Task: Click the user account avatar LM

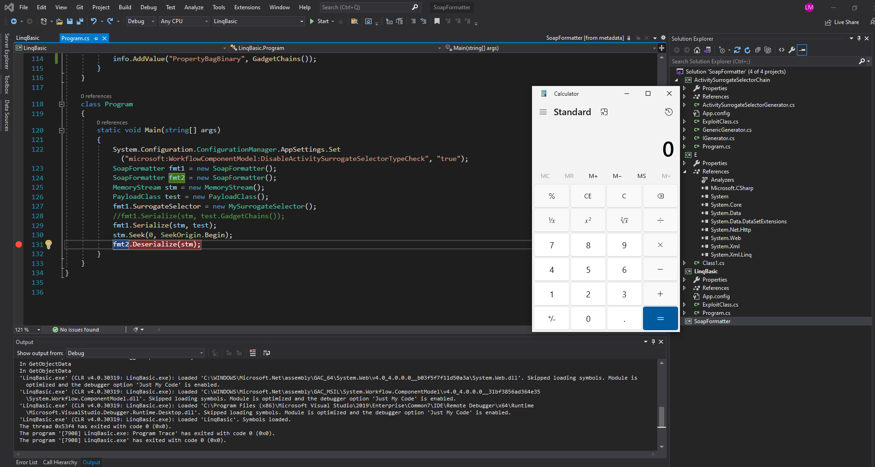Action: [x=809, y=7]
